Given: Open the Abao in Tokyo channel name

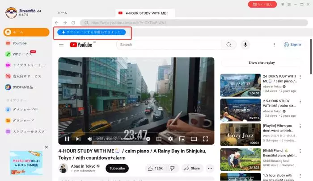Looking at the screenshot, I should pyautogui.click(x=83, y=166).
